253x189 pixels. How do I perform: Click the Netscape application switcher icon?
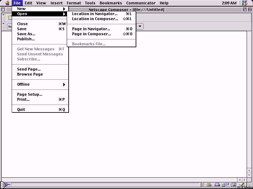point(244,3)
